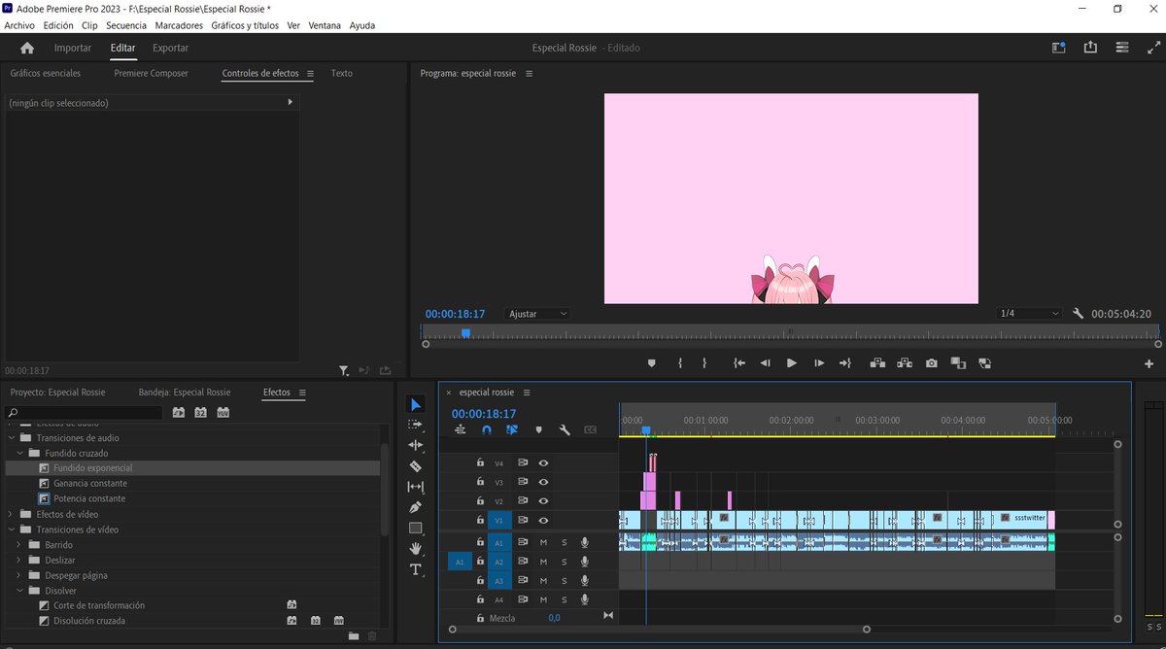Select the Pen tool
This screenshot has width=1166, height=649.
(416, 507)
